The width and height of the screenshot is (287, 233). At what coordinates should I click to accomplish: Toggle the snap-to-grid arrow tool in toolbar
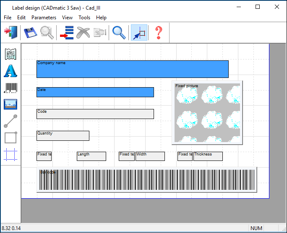[139, 33]
